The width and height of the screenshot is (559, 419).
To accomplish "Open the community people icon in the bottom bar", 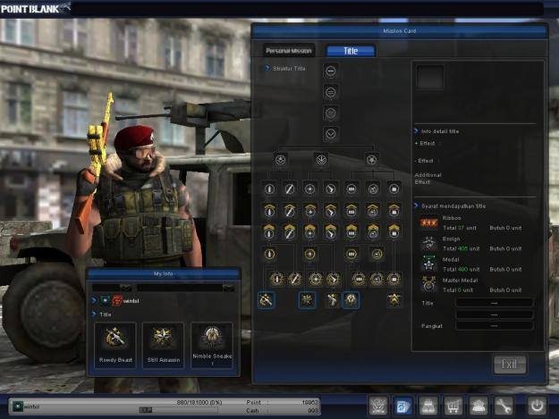I will click(479, 406).
